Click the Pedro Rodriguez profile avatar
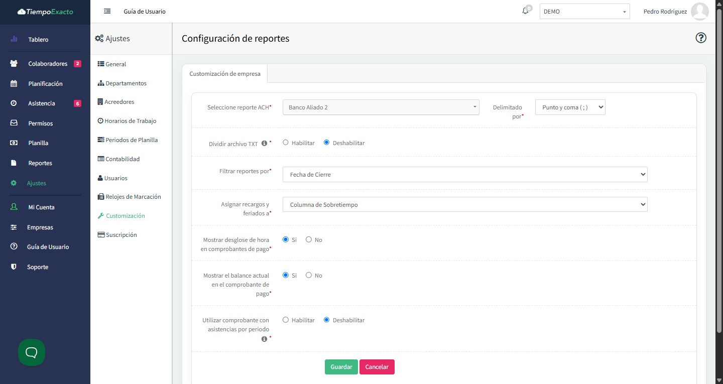The width and height of the screenshot is (723, 384). pyautogui.click(x=699, y=11)
